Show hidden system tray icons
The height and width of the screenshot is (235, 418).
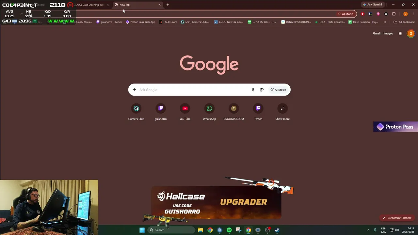(x=368, y=230)
